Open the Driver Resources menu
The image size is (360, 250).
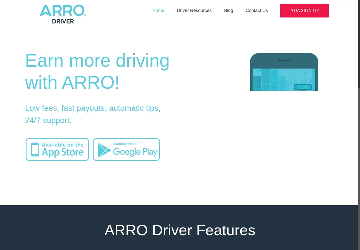pyautogui.click(x=194, y=10)
